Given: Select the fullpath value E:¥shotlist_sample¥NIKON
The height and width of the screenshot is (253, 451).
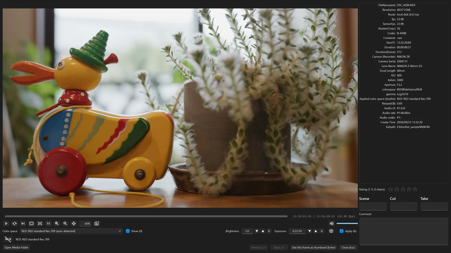Looking at the screenshot, I should tap(413, 127).
